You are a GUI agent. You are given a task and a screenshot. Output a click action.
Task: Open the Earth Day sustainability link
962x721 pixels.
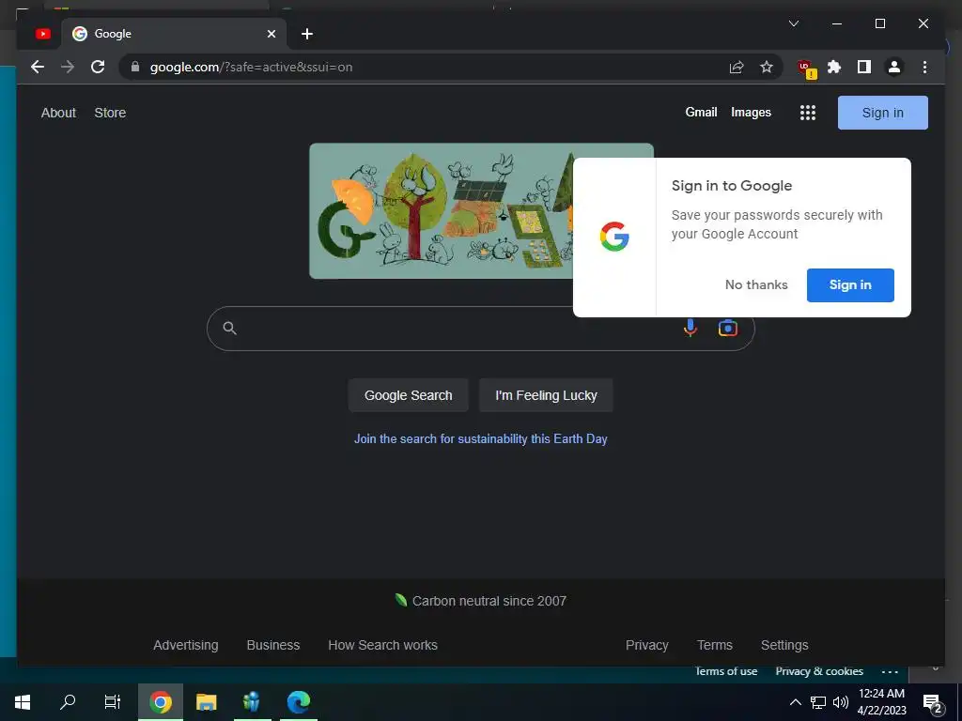click(x=480, y=439)
